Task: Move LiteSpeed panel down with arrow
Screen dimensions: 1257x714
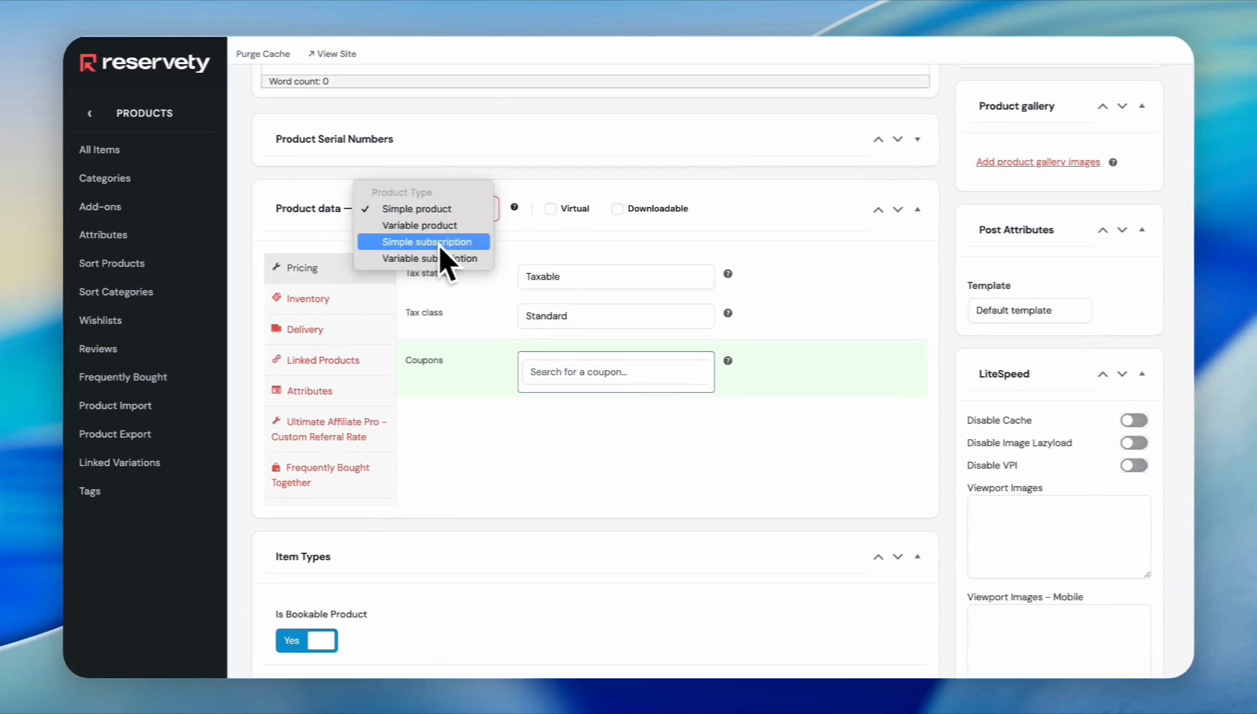Action: [1122, 374]
